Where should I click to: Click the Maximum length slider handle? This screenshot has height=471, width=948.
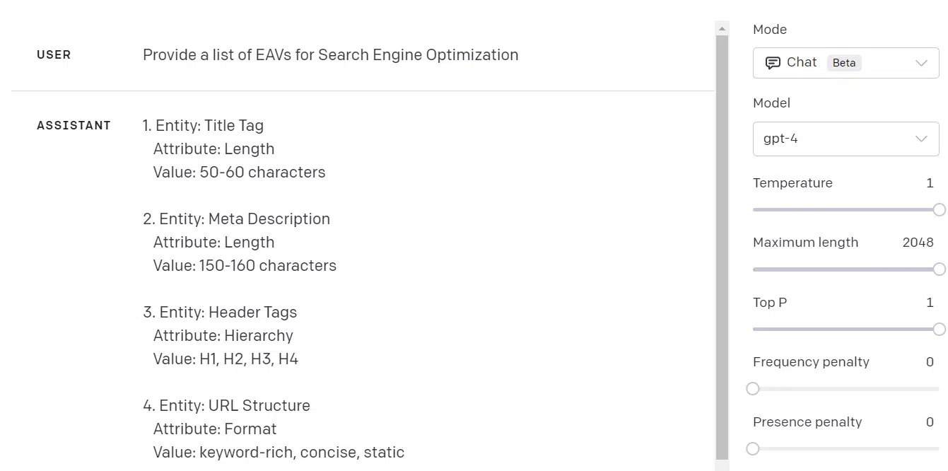[939, 269]
